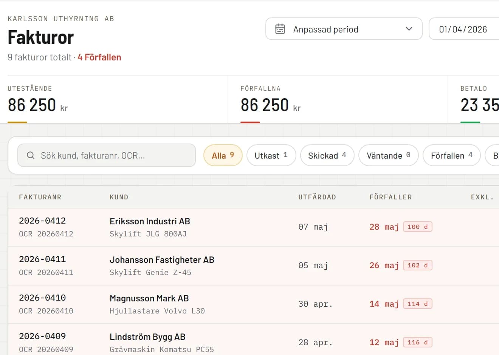Click the 4 Förfallen link in header
499x355 pixels.
[x=99, y=57]
